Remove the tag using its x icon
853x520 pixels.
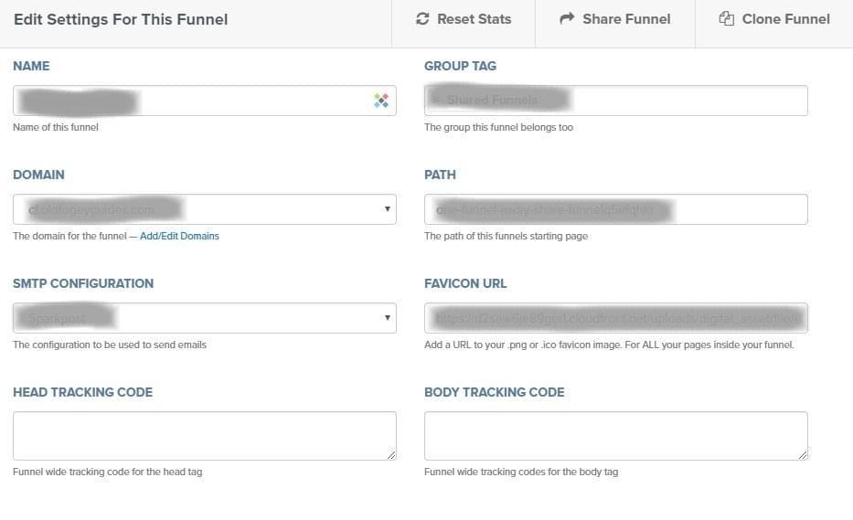[x=436, y=100]
